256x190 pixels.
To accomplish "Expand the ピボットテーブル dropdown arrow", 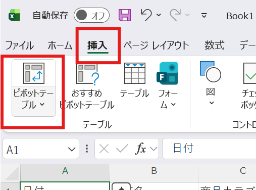I will point(42,105).
